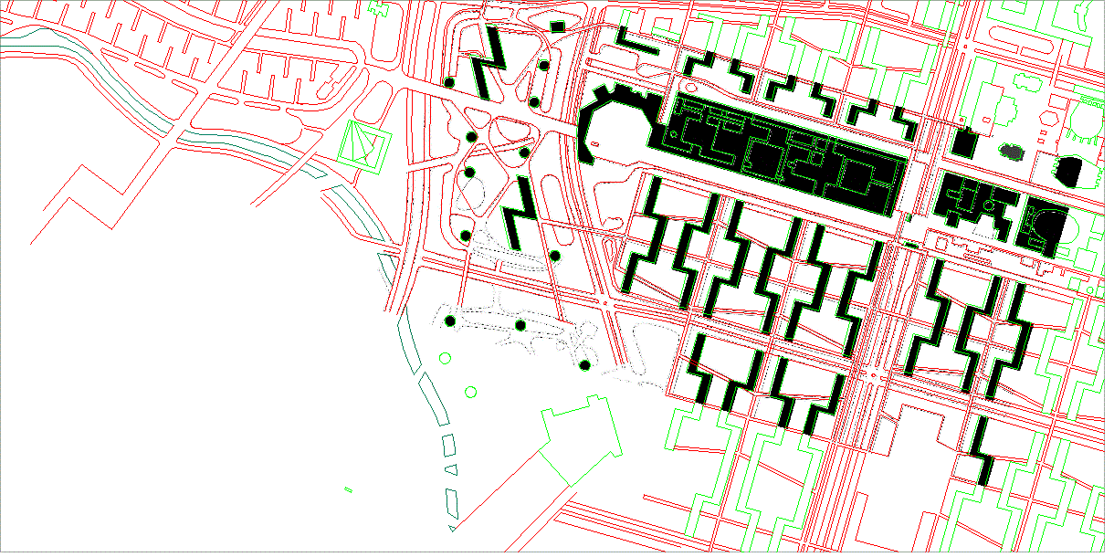The height and width of the screenshot is (557, 1114).
Task: Click the gray hatched oval shape
Action: click(1011, 151)
